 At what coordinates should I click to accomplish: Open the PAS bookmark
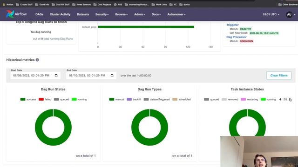pyautogui.click(x=118, y=4)
